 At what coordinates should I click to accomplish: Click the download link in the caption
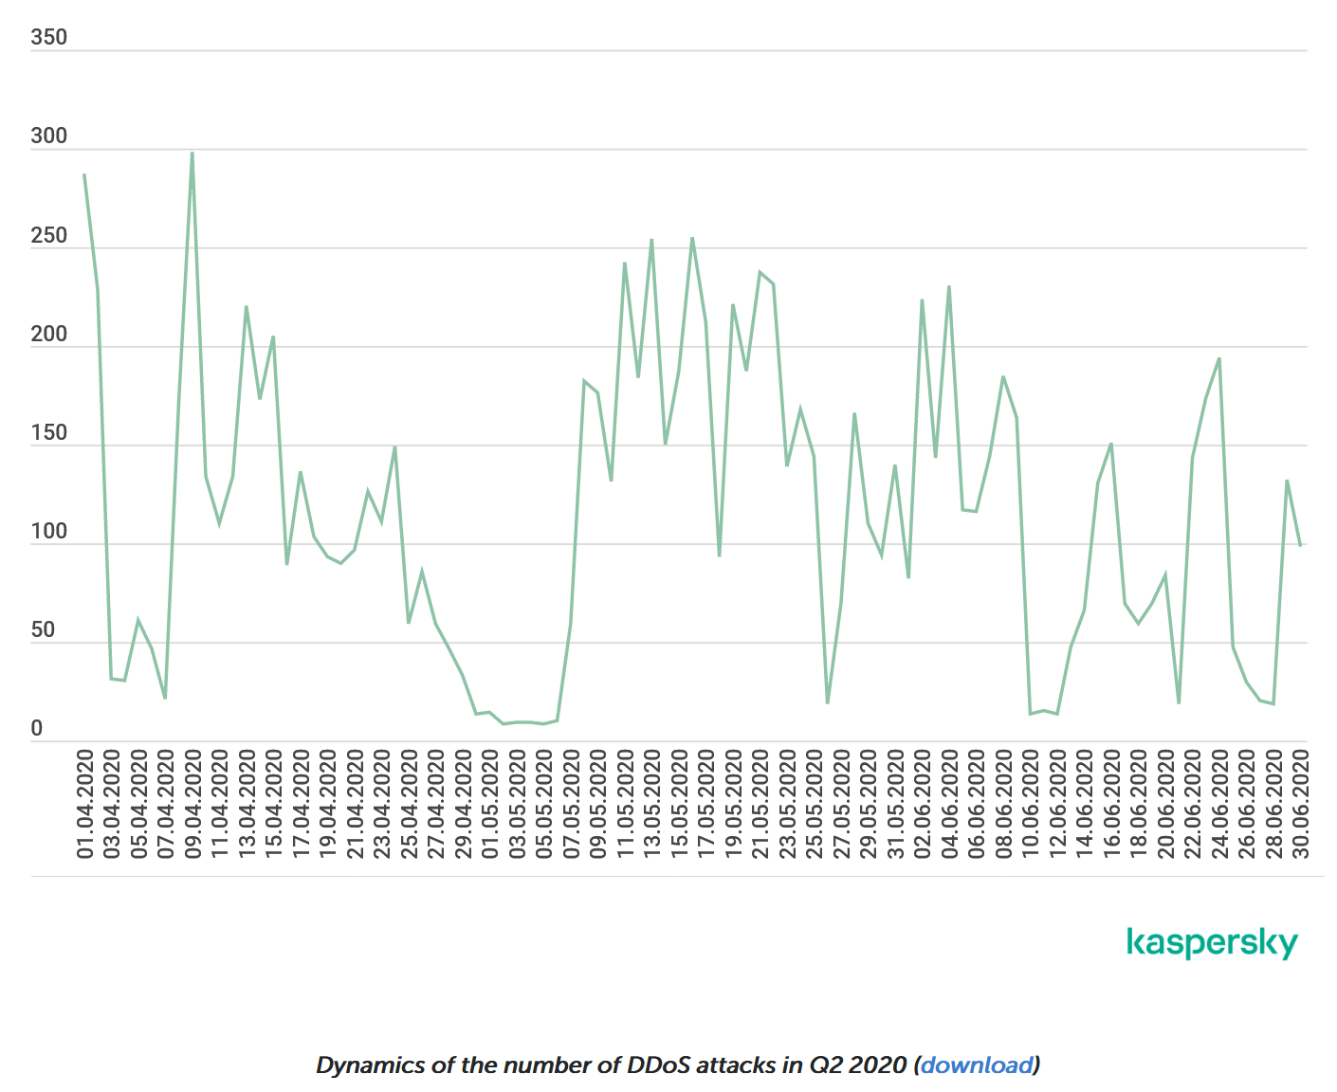pos(976,1065)
